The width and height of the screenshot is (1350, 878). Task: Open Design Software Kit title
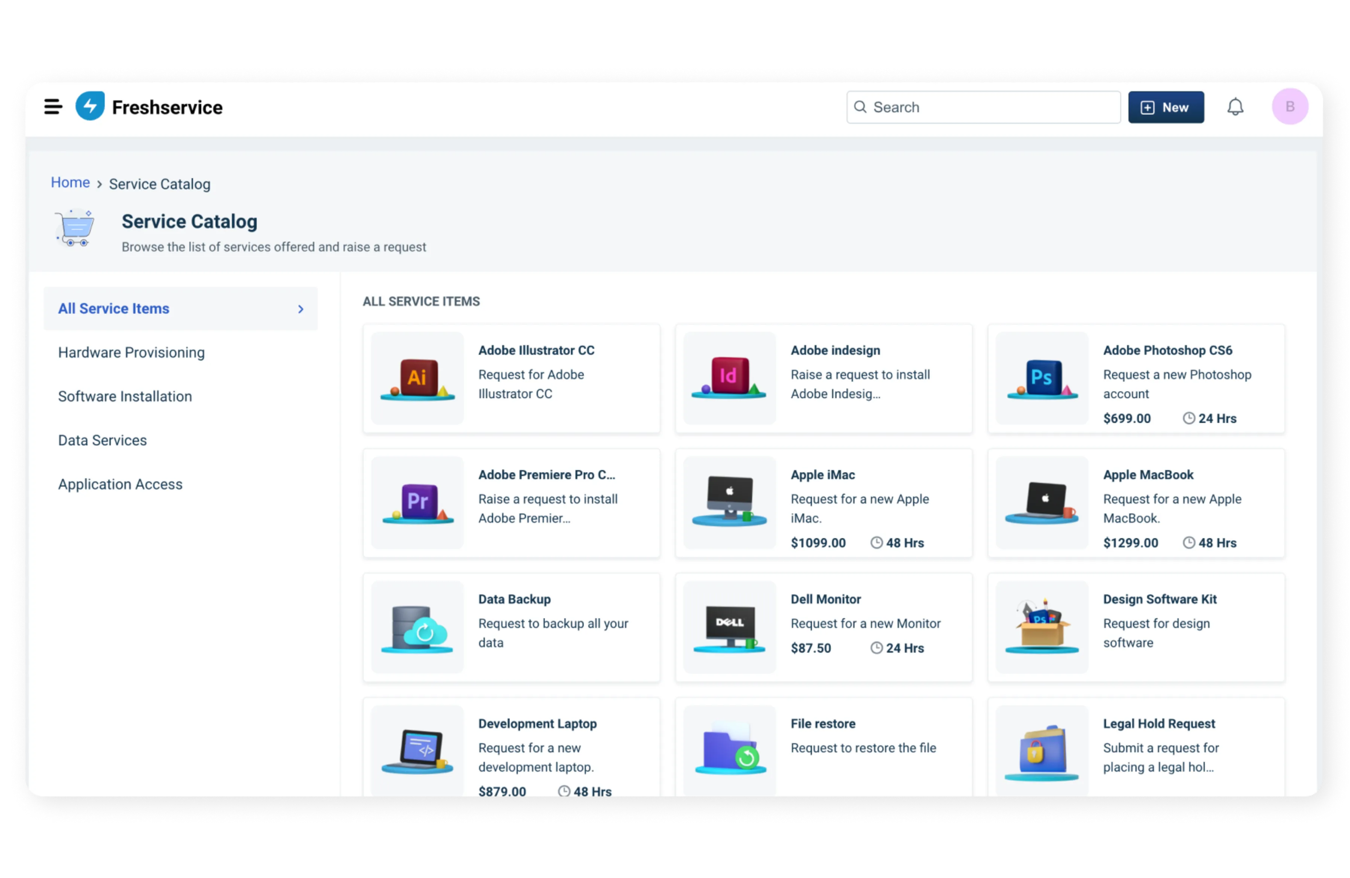[1160, 599]
